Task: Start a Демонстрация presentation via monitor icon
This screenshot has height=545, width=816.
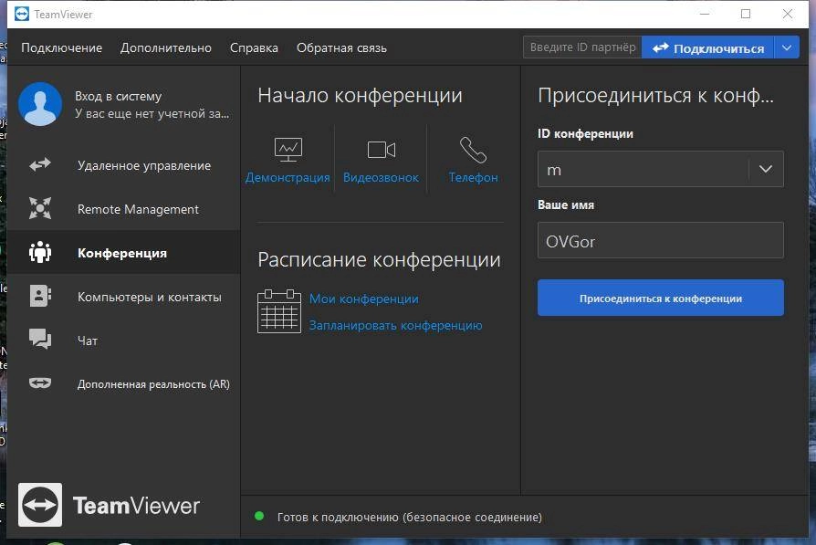Action: [x=288, y=150]
